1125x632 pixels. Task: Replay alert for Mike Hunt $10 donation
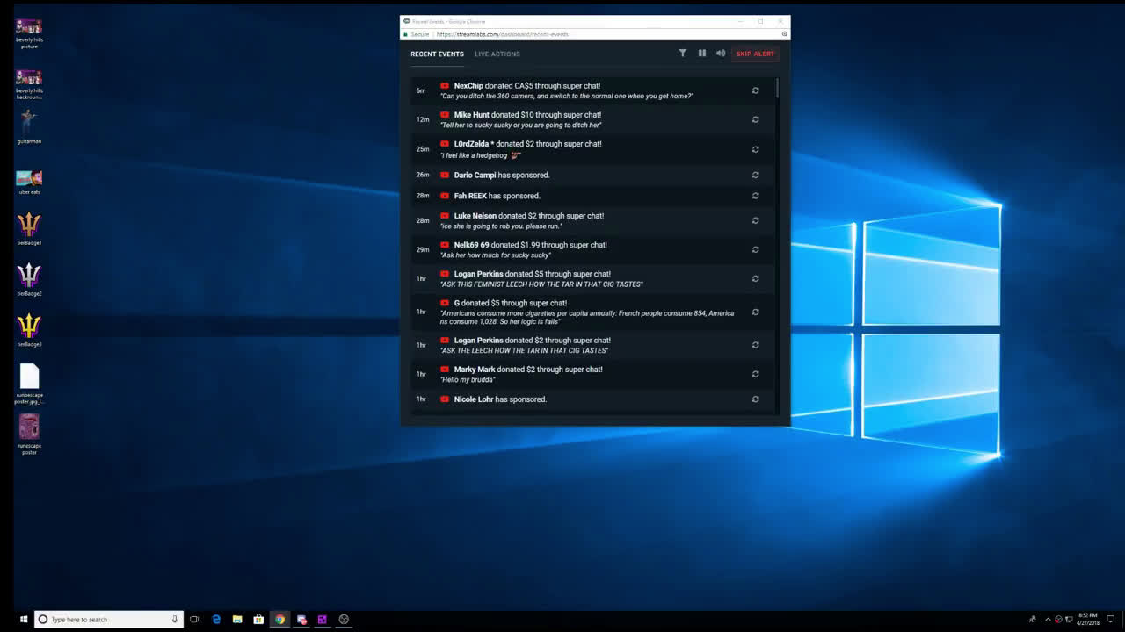point(755,119)
